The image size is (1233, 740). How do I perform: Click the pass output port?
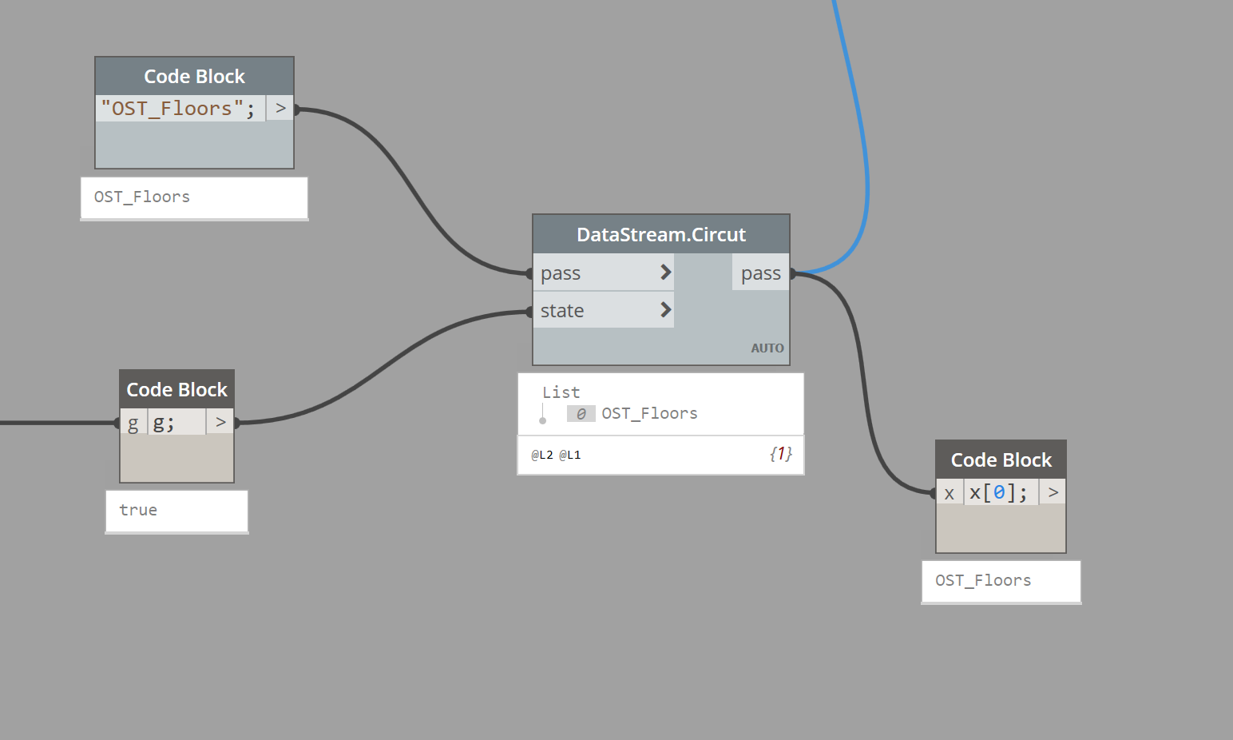[x=760, y=273]
